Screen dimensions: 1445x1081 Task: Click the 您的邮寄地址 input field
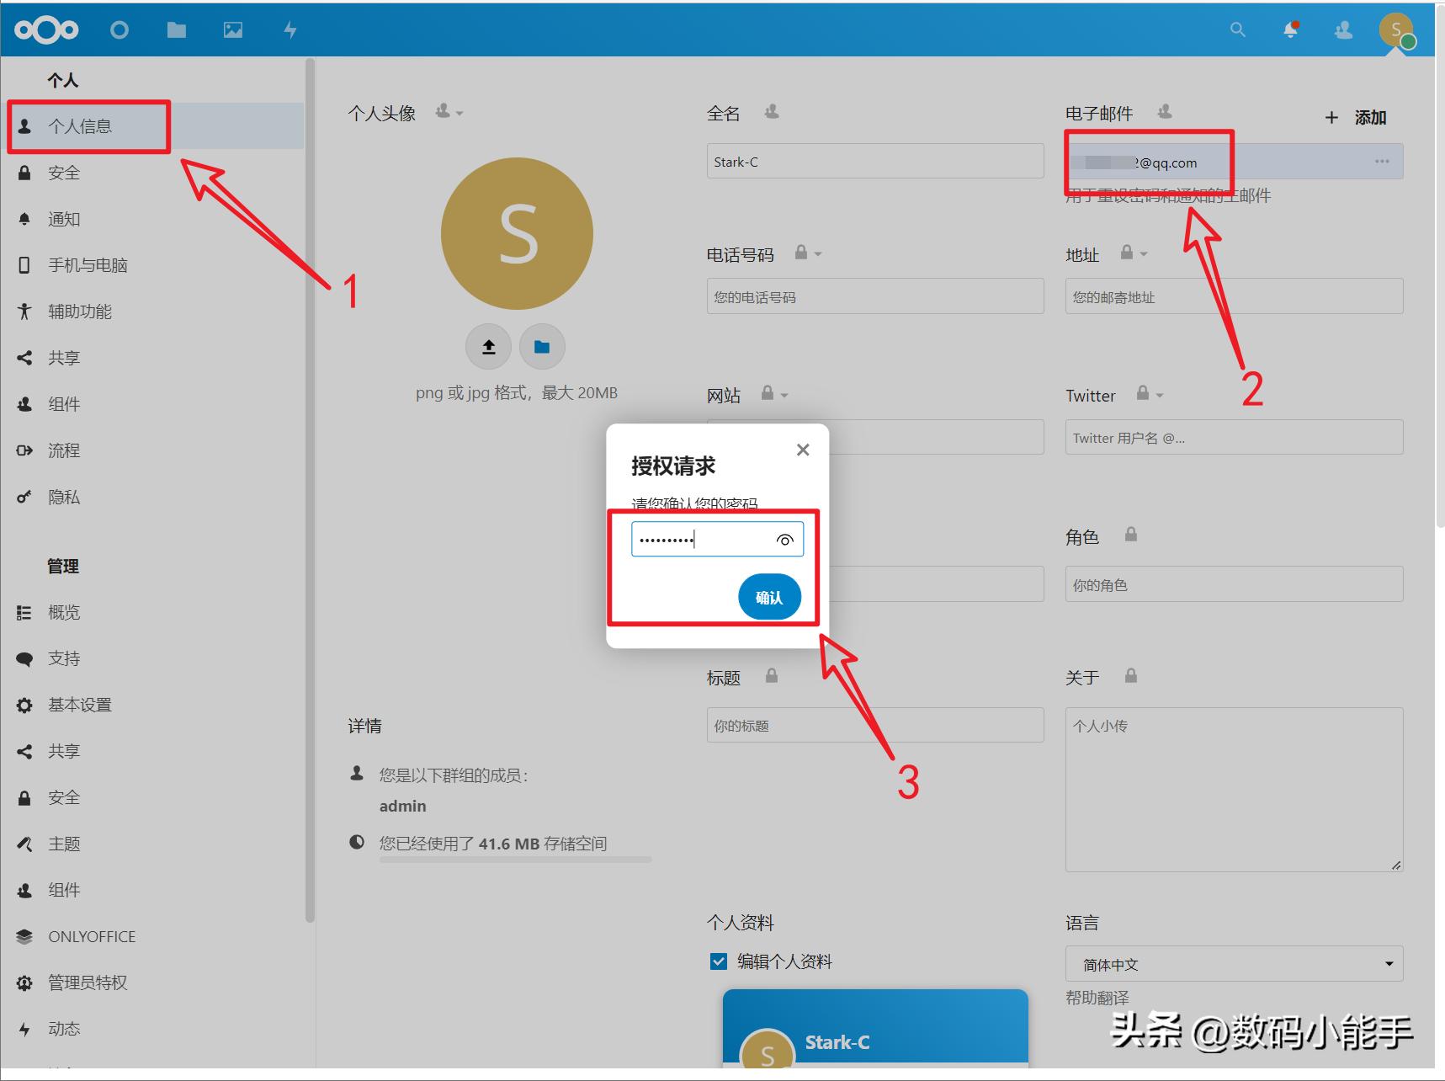[1234, 296]
